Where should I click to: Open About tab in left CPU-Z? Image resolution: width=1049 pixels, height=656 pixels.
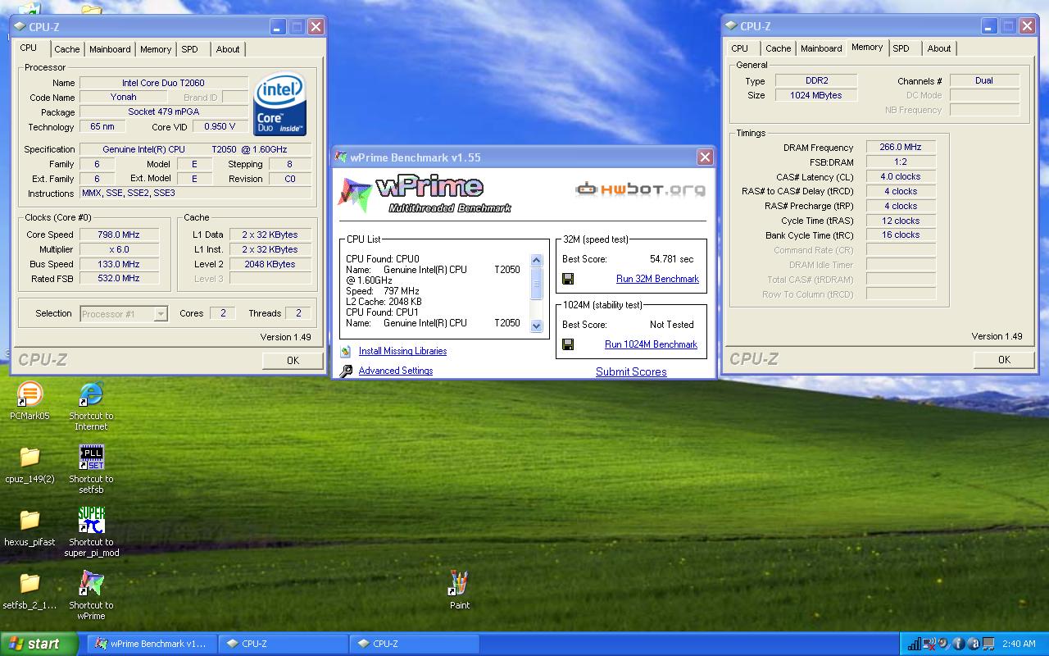click(x=228, y=49)
